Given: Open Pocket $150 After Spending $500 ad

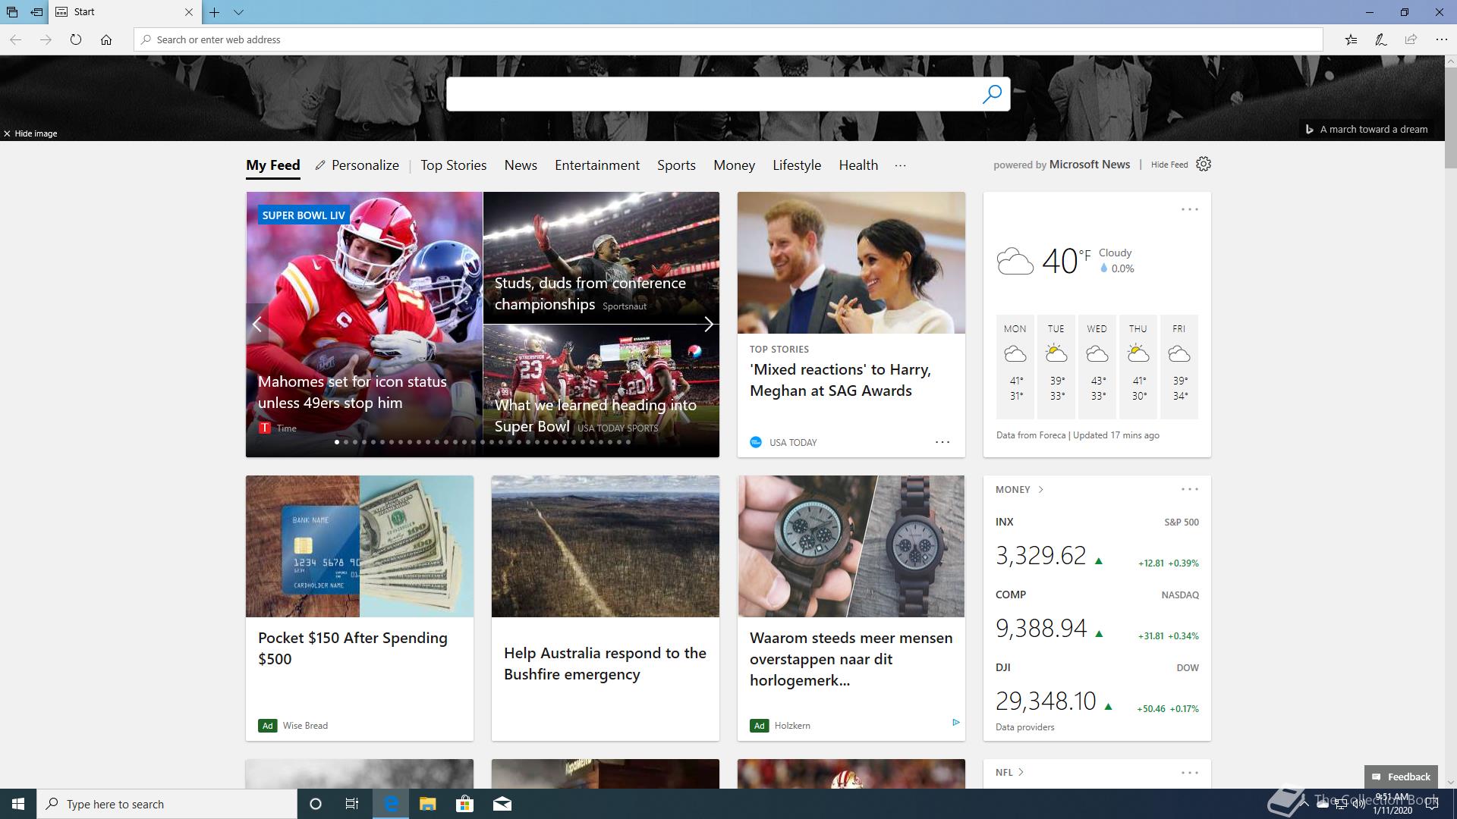Looking at the screenshot, I should [353, 648].
